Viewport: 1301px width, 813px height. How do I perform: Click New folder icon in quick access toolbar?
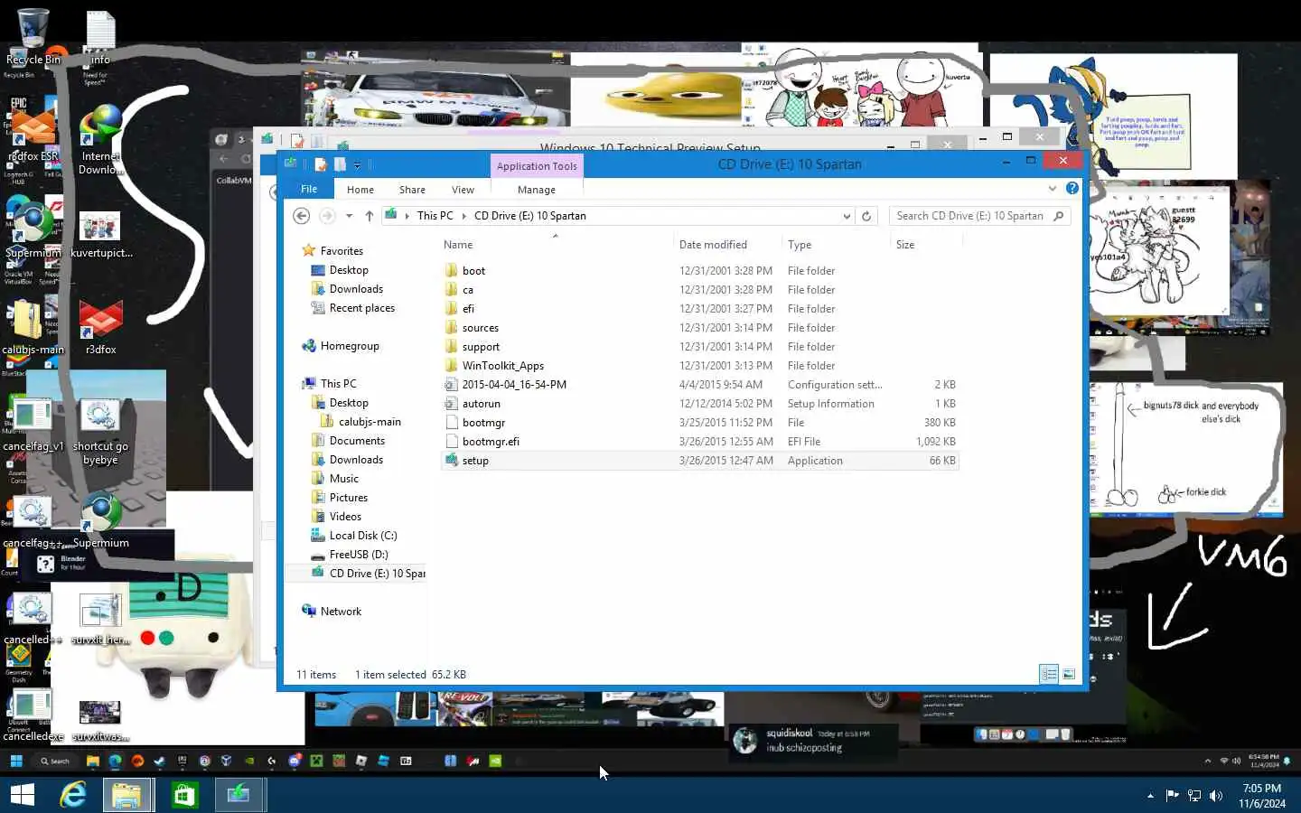pyautogui.click(x=340, y=164)
